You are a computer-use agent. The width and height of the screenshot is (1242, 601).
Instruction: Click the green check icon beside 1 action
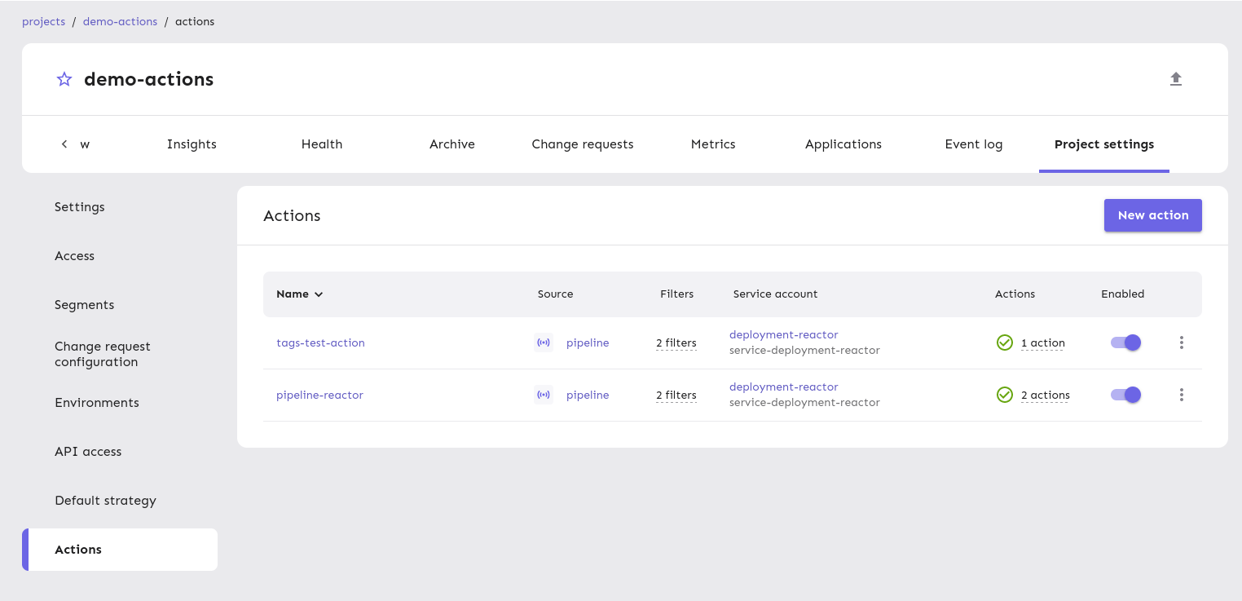click(x=1005, y=342)
